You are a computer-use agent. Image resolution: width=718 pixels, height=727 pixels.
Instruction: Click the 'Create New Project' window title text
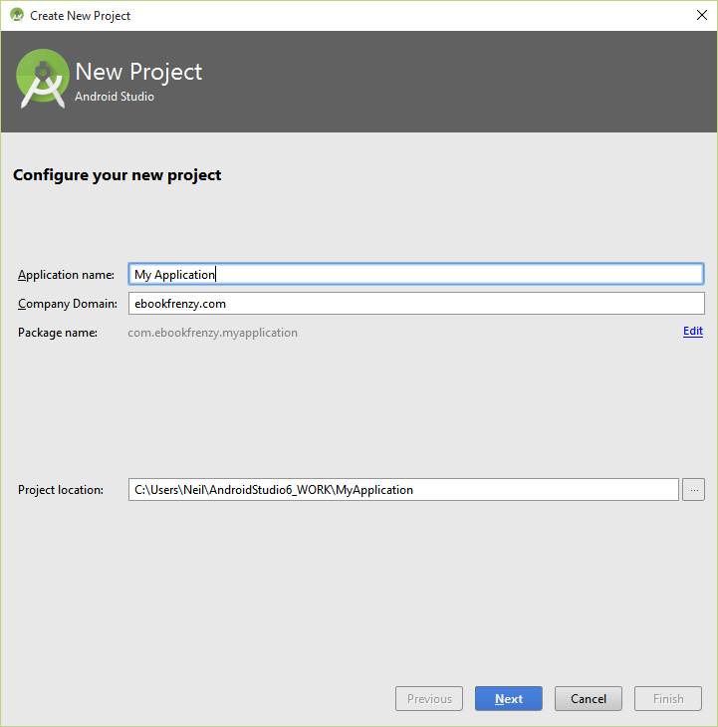coord(81,16)
